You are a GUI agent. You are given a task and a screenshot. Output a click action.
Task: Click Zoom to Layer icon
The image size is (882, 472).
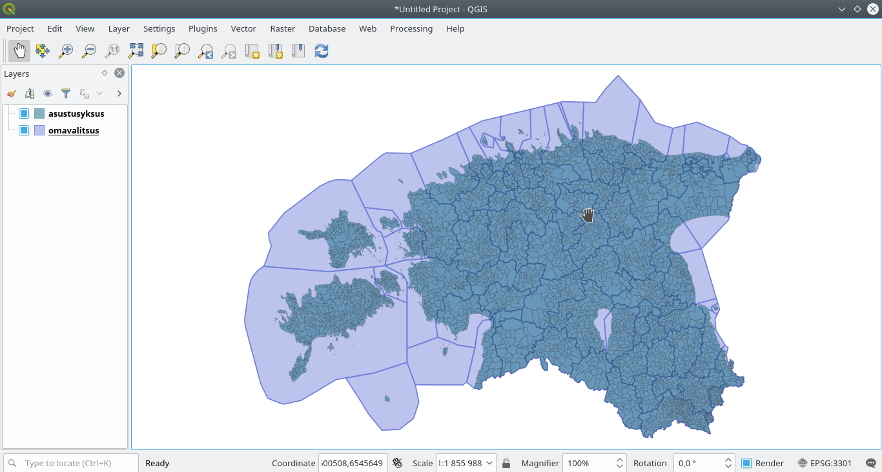point(182,50)
